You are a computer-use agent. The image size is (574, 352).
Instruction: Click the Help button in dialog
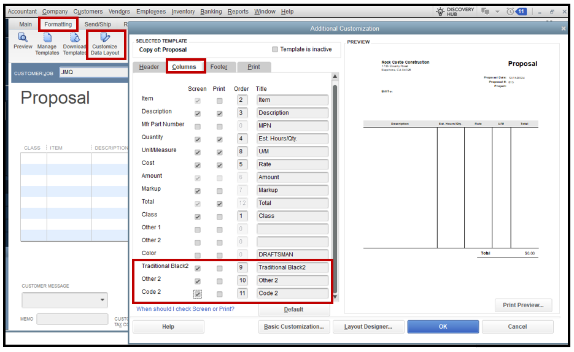pos(168,327)
